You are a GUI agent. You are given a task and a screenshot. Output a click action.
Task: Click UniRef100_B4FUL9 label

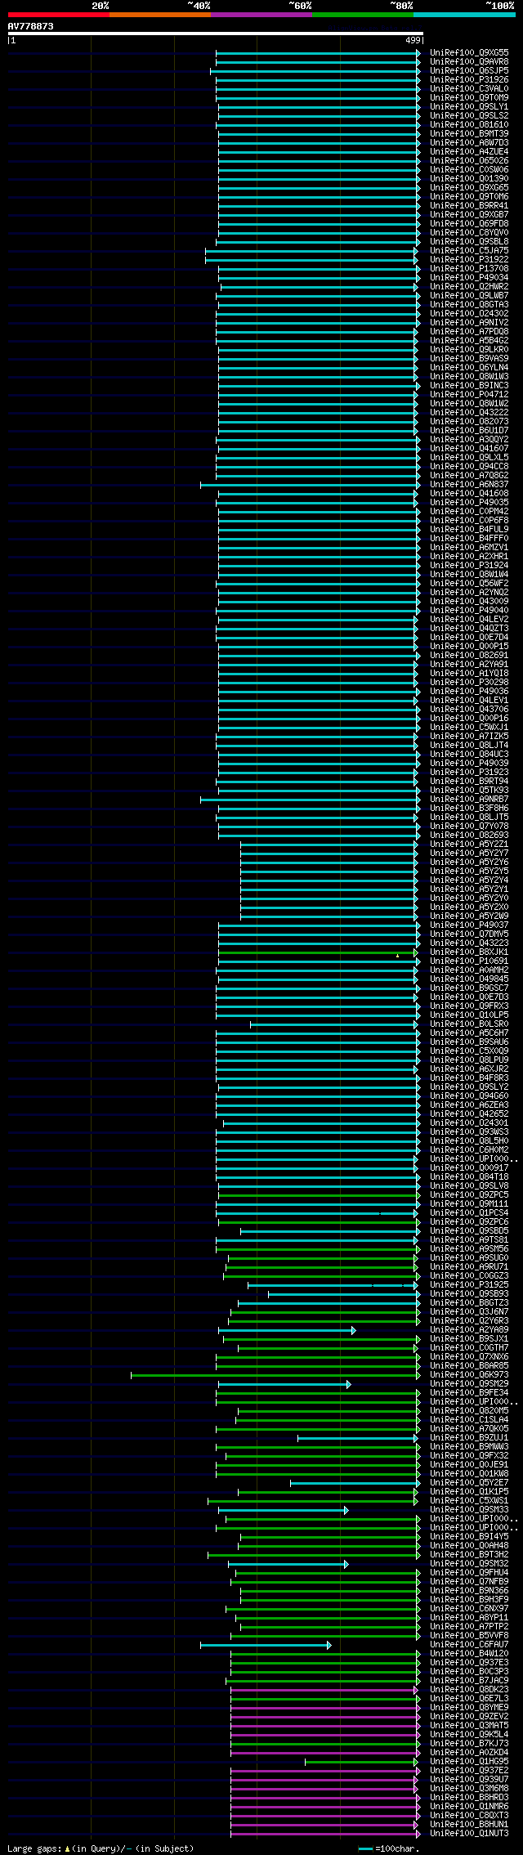[469, 530]
